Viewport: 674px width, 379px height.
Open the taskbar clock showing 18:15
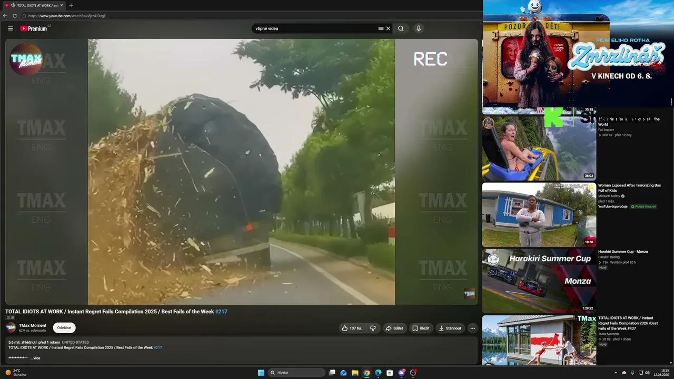pos(661,373)
